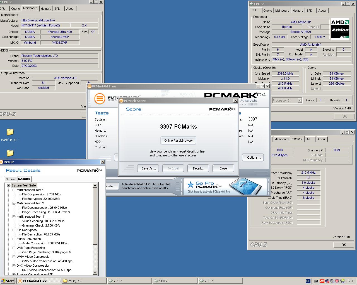
Task: Open About tab in Memory CPU-Z window
Action: (x=322, y=139)
